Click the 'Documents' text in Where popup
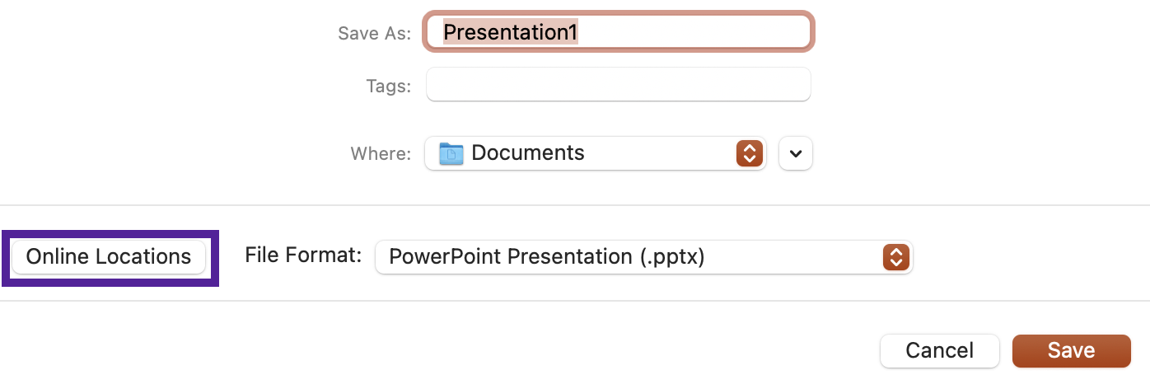This screenshot has width=1150, height=389. click(528, 153)
